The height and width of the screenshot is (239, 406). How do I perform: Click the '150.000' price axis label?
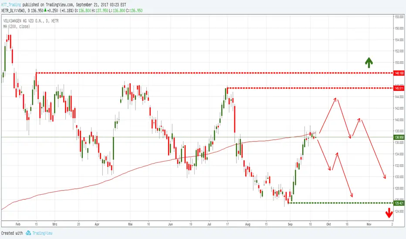click(399, 63)
